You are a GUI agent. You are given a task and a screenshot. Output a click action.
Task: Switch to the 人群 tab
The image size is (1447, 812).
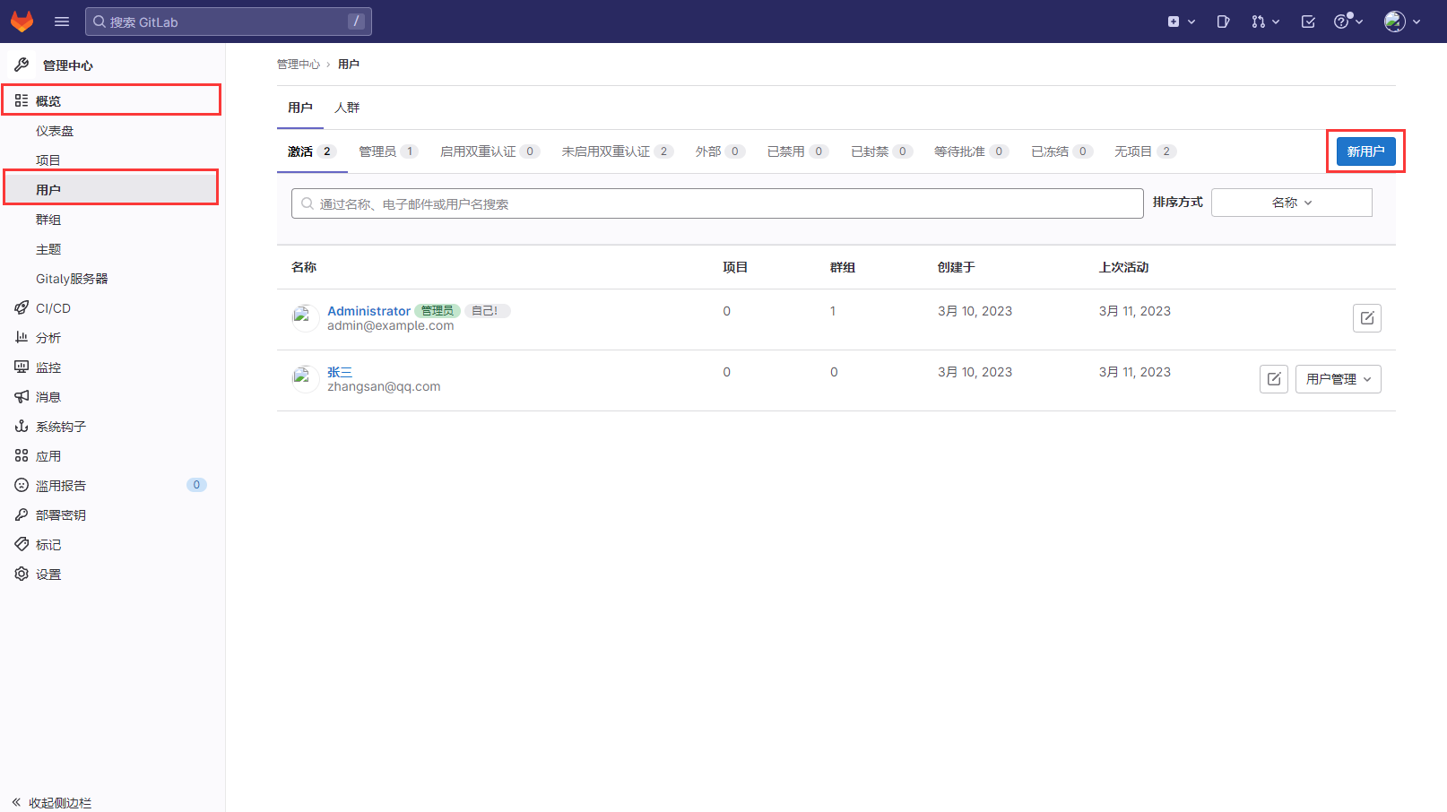pos(347,108)
